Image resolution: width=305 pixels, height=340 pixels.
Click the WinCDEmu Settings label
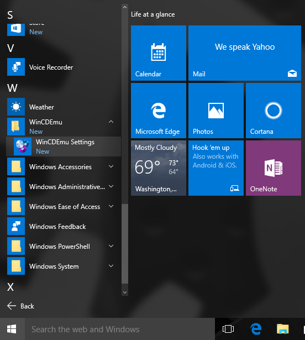65,142
